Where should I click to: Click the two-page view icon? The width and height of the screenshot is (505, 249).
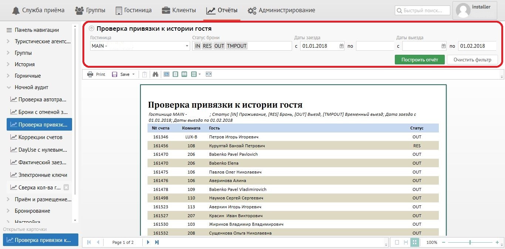(184, 74)
